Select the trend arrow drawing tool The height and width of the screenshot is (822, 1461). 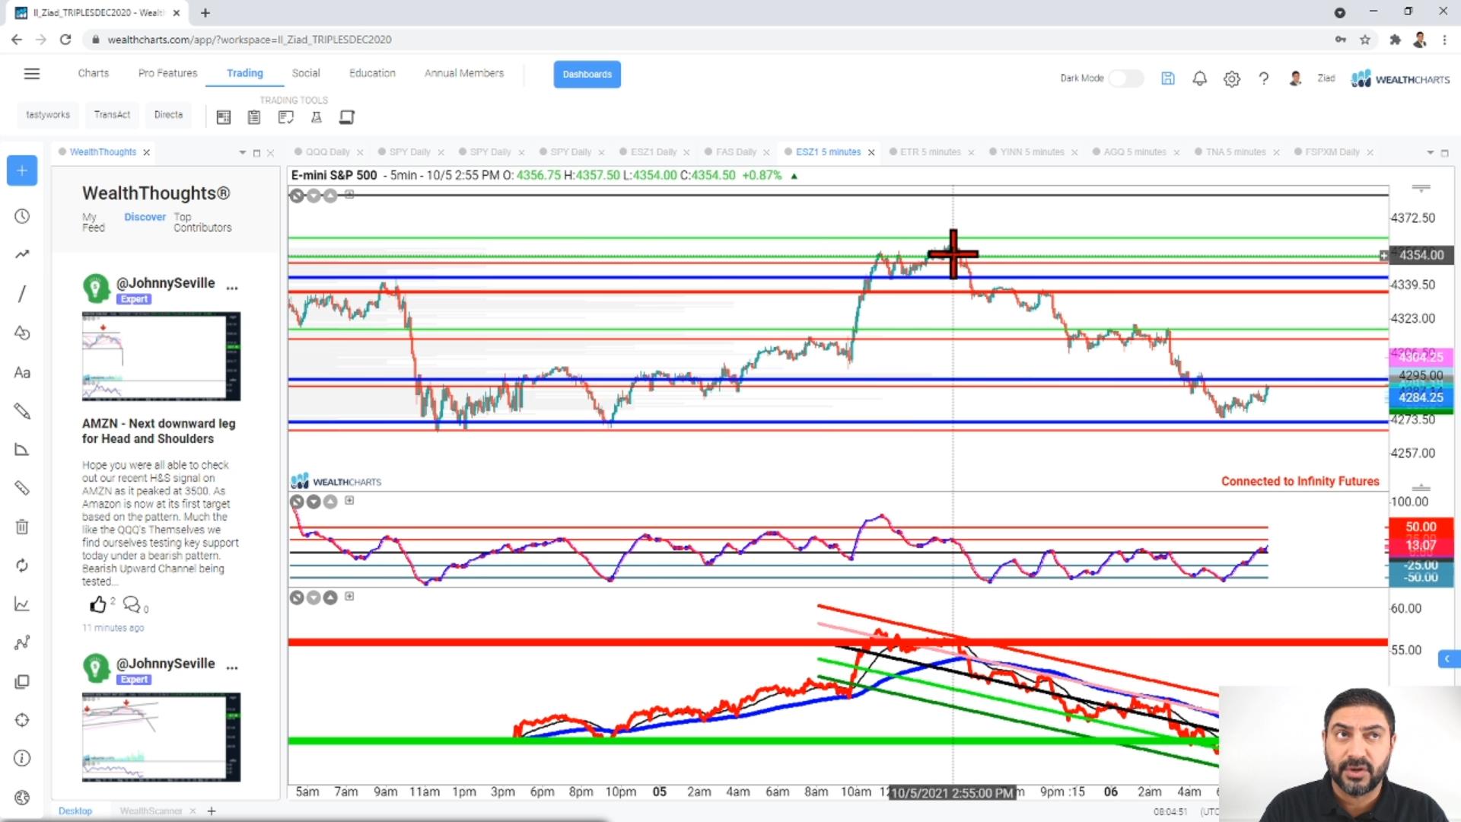(x=22, y=254)
